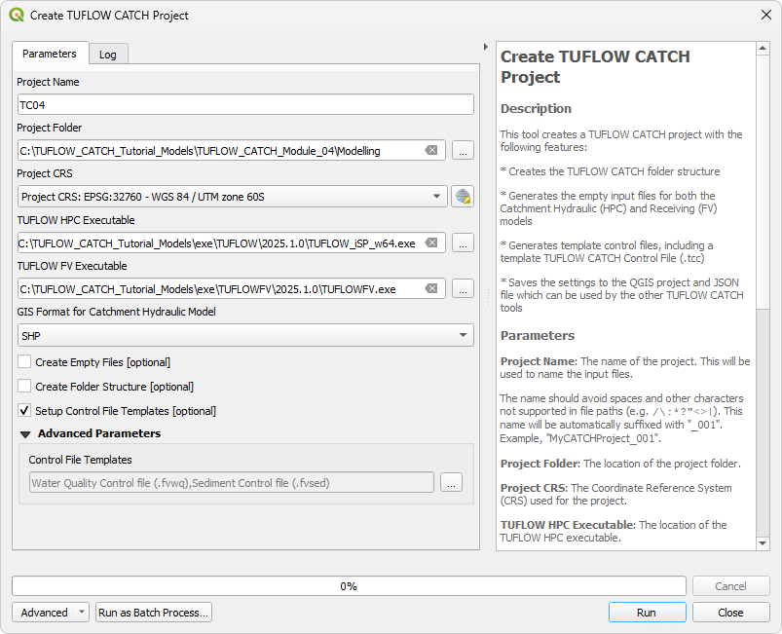Switch to the Log tab
The height and width of the screenshot is (634, 782).
(x=108, y=55)
